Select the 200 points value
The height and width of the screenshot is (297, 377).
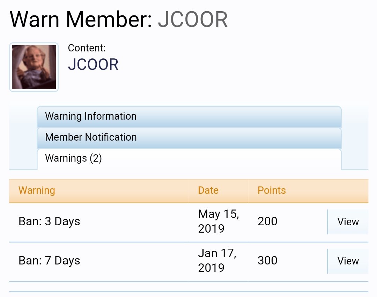tap(267, 221)
